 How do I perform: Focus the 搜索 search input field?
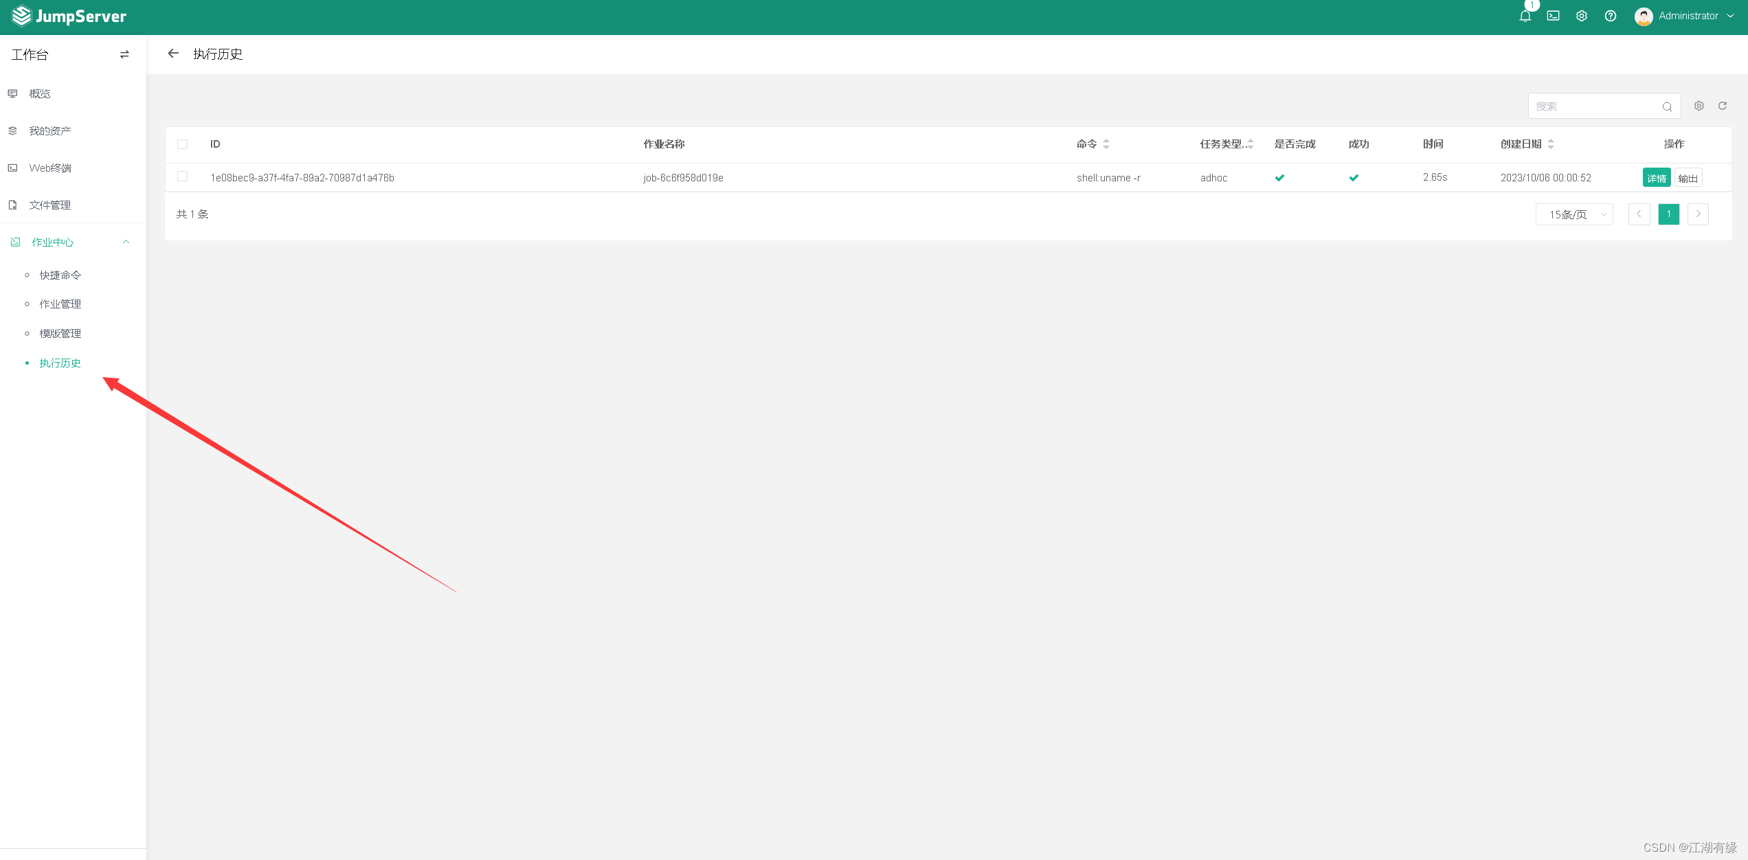point(1594,106)
